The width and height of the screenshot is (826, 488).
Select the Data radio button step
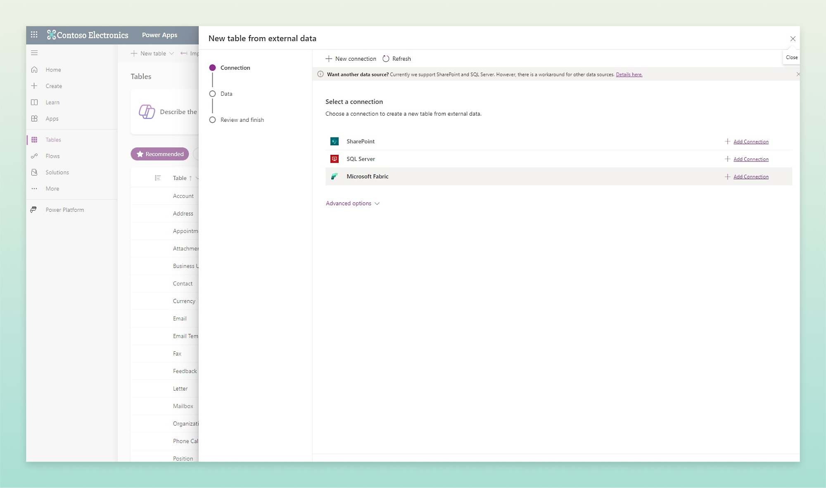212,93
